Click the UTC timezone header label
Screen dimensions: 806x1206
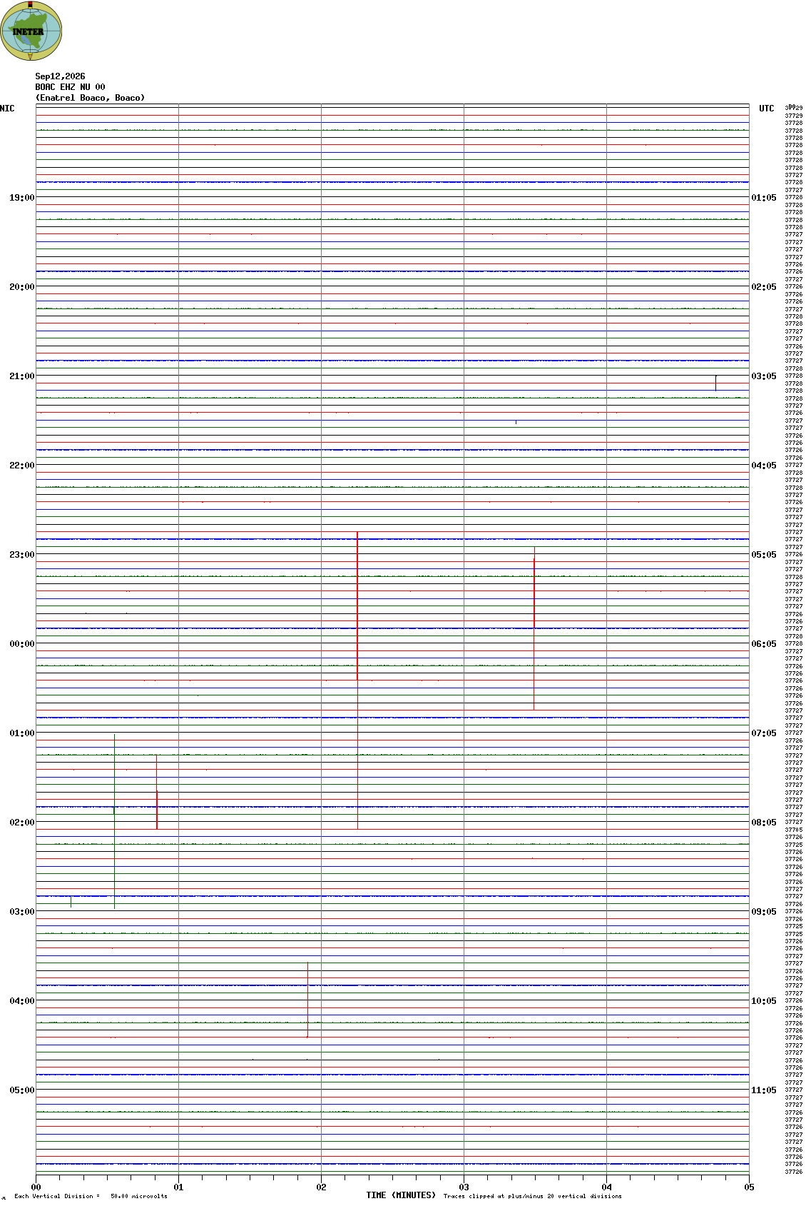pyautogui.click(x=767, y=109)
